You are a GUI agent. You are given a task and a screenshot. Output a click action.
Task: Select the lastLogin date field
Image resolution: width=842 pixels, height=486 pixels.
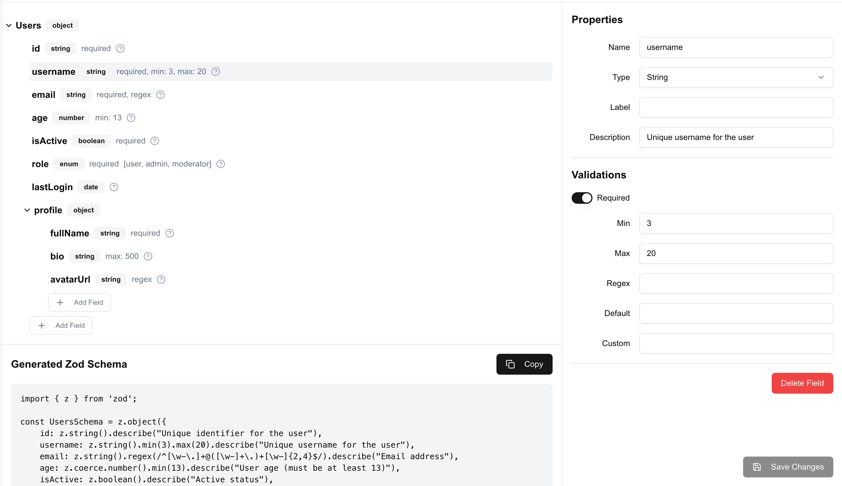(291, 187)
